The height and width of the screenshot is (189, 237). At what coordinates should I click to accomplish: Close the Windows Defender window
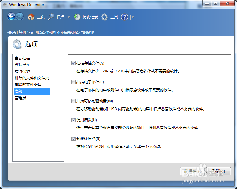(x=227, y=3)
